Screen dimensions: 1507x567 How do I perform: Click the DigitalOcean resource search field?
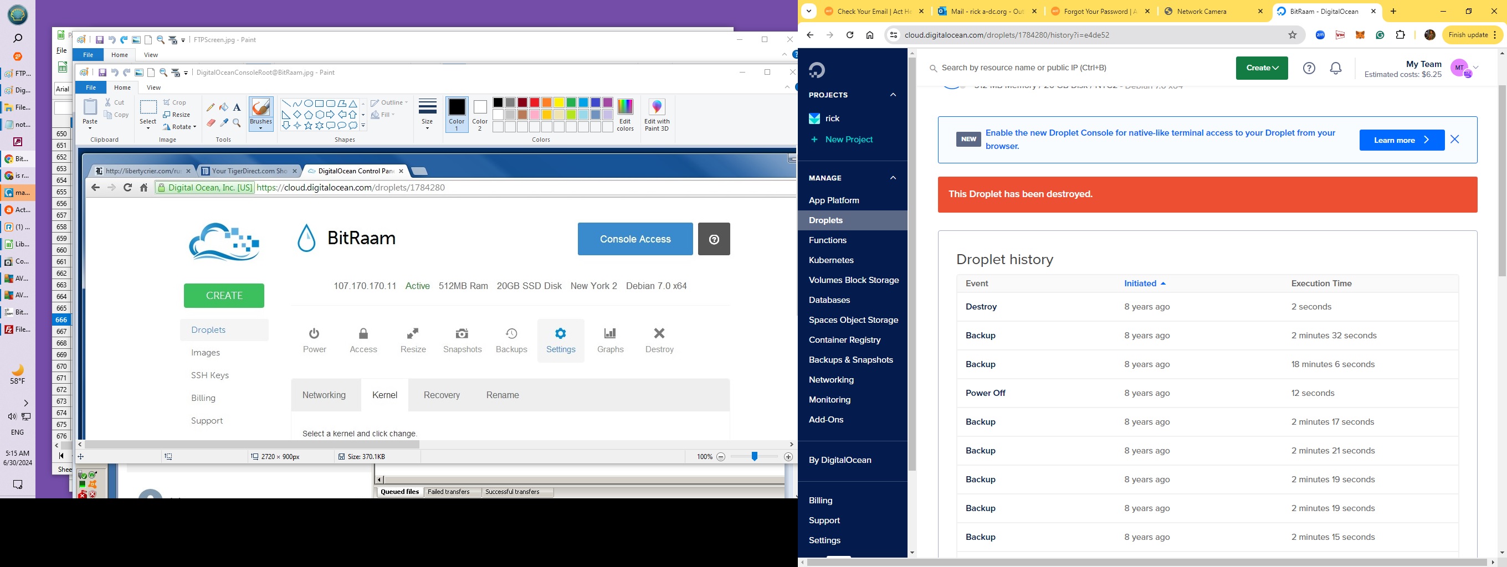coord(1077,68)
